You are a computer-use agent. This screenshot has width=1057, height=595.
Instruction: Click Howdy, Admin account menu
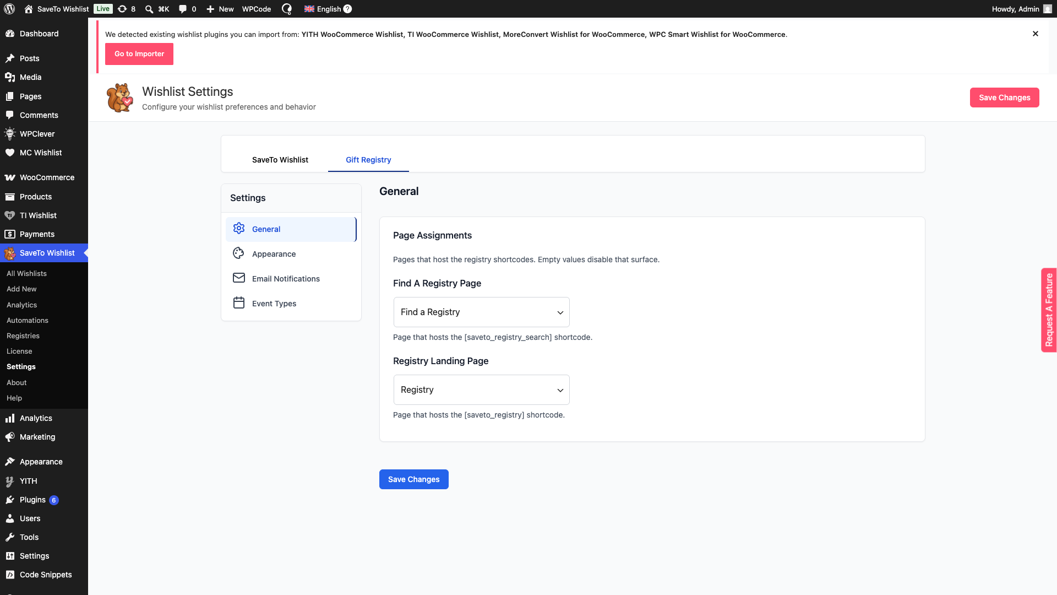[1022, 9]
